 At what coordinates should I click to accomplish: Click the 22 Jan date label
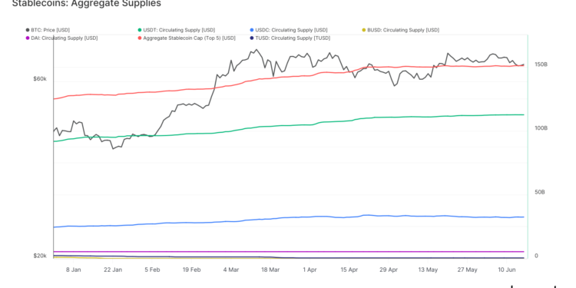(113, 270)
